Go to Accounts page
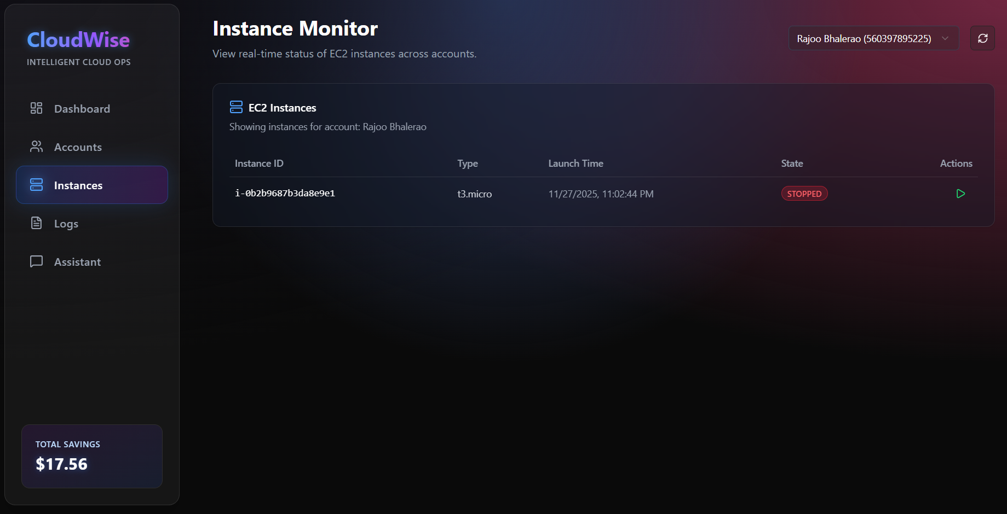 [92, 147]
